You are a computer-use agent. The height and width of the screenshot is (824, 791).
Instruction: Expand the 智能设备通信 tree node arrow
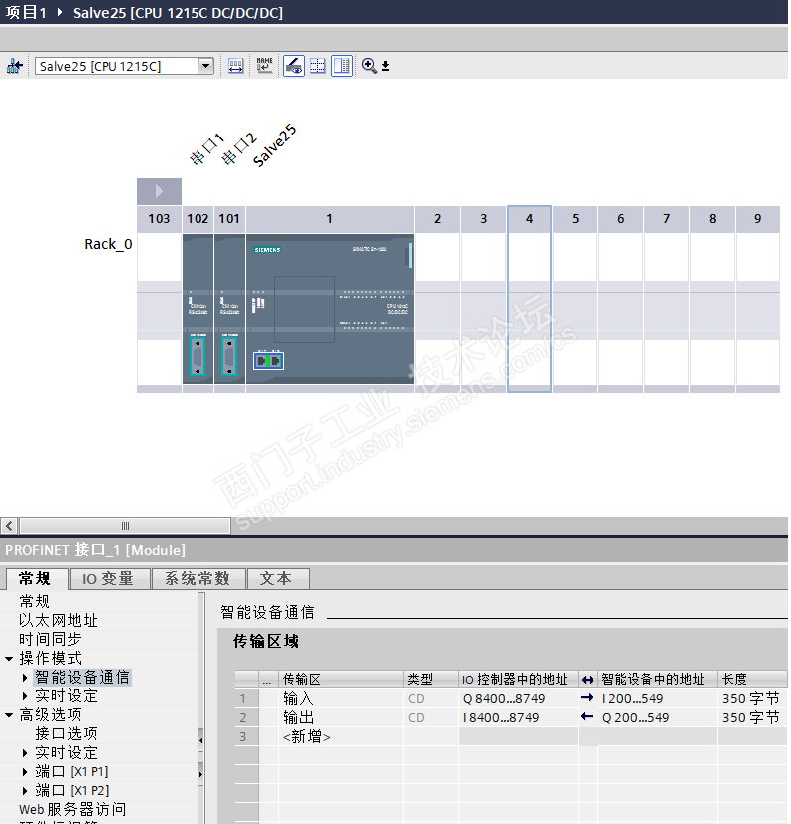click(x=25, y=678)
